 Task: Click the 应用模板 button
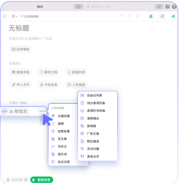click(x=20, y=49)
